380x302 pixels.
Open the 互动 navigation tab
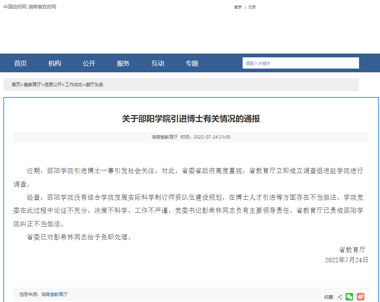pyautogui.click(x=158, y=63)
